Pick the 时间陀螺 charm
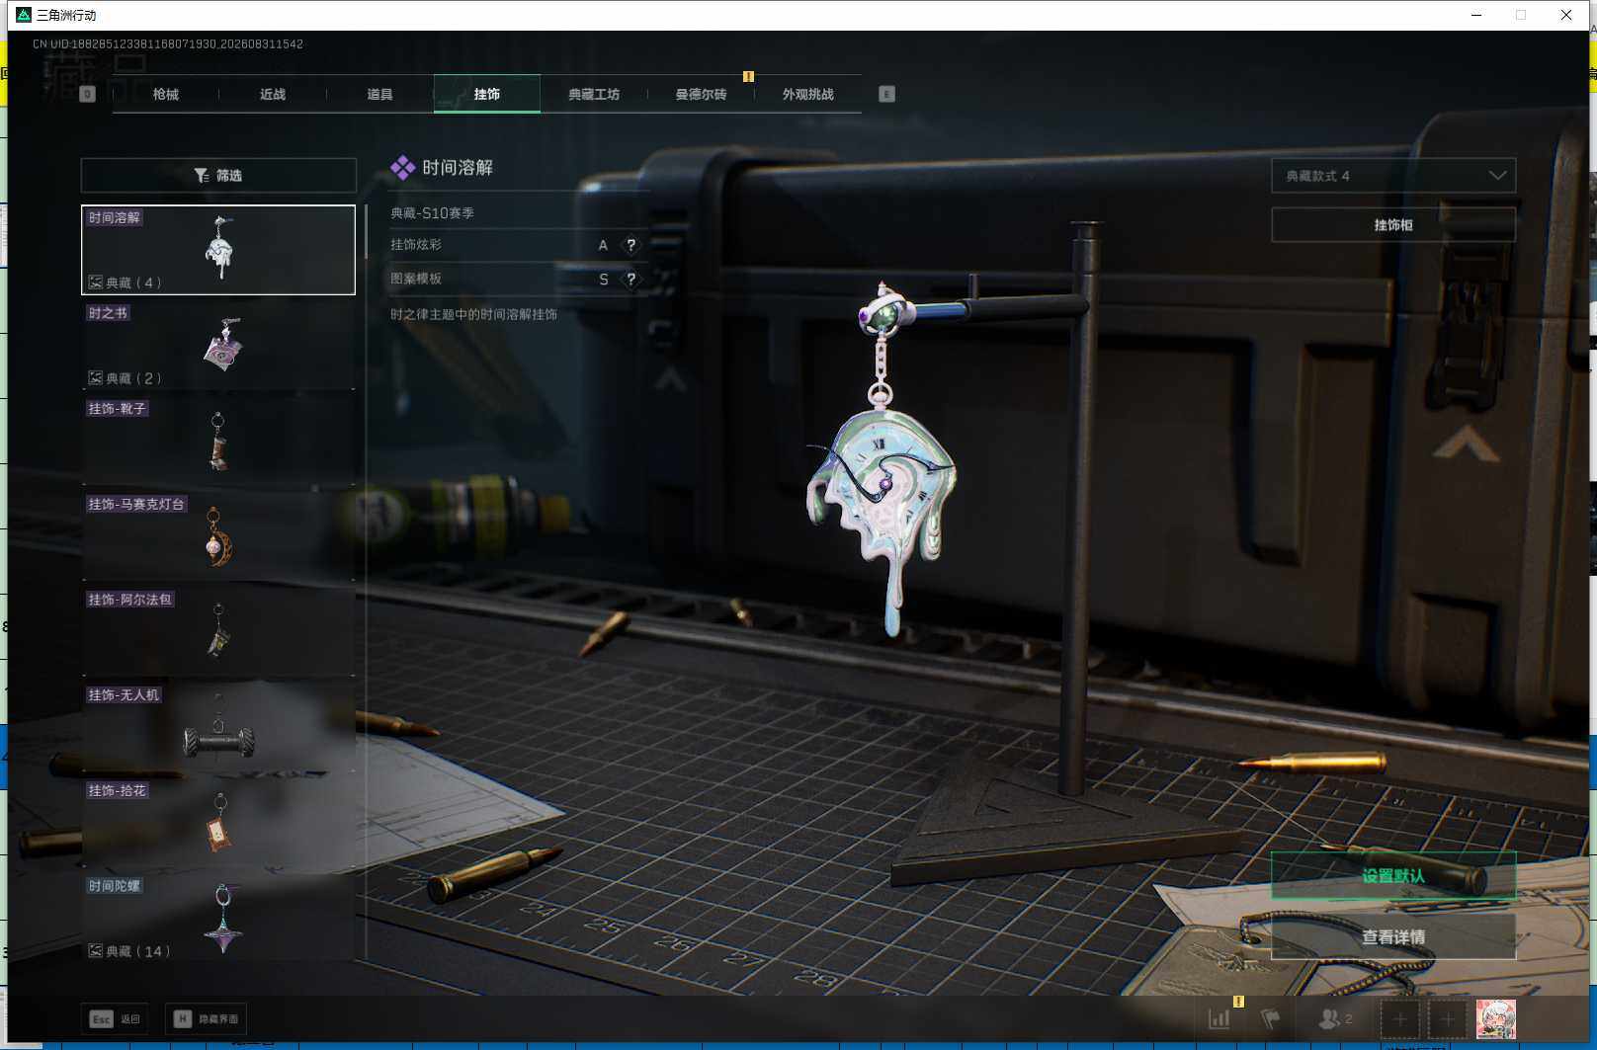 (218, 919)
